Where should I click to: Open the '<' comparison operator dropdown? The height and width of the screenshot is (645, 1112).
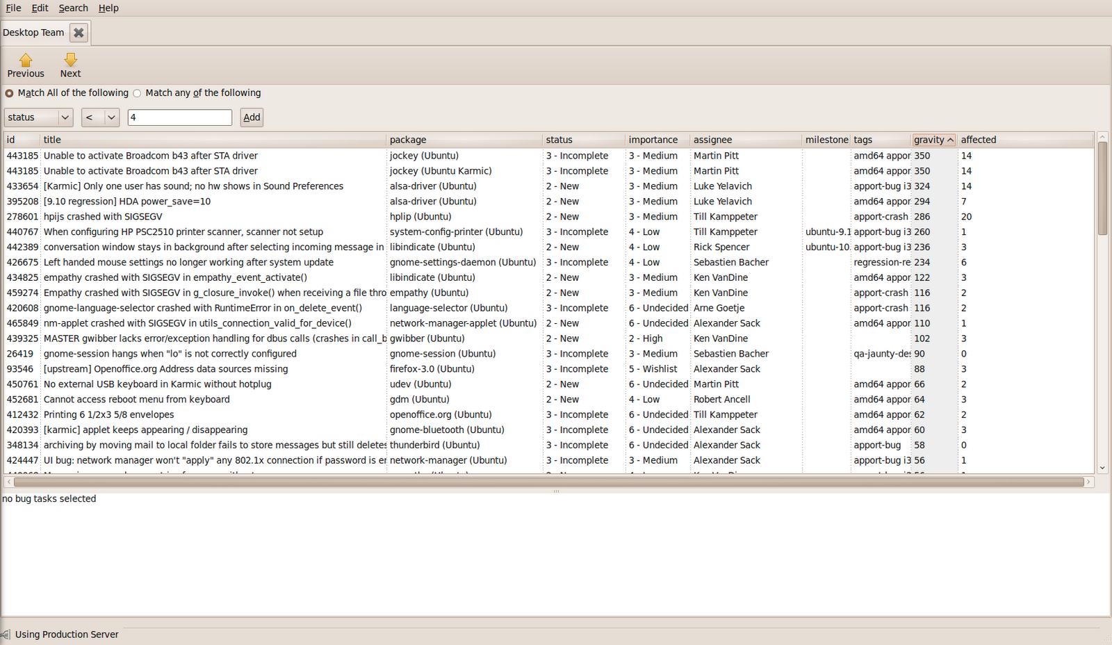101,117
